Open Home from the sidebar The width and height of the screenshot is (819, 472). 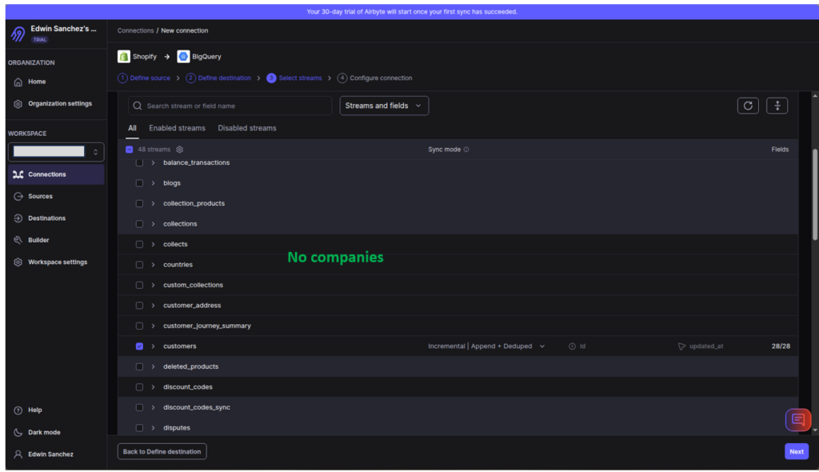37,82
